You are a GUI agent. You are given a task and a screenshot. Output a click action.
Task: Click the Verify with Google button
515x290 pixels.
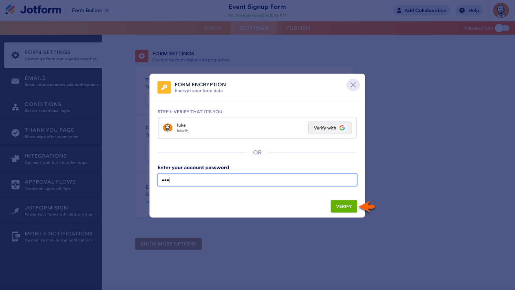pyautogui.click(x=330, y=128)
